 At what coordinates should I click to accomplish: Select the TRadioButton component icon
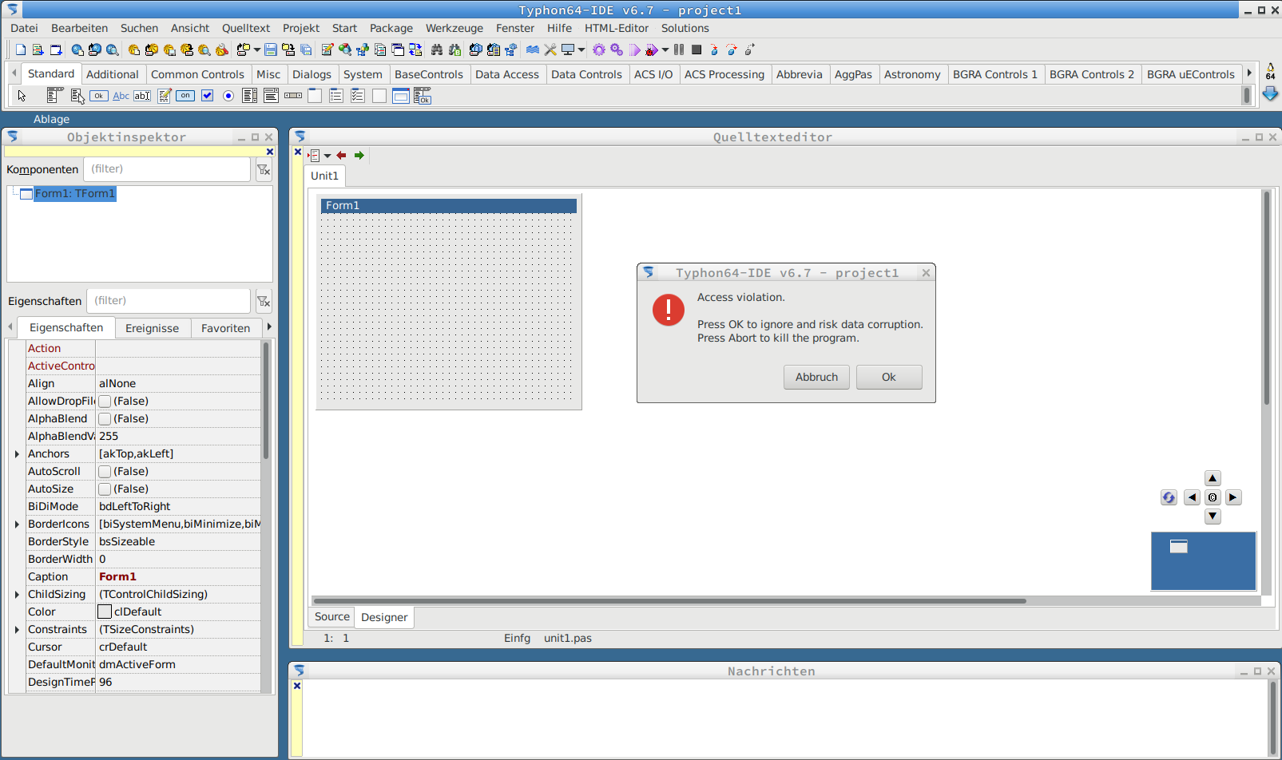pyautogui.click(x=228, y=96)
